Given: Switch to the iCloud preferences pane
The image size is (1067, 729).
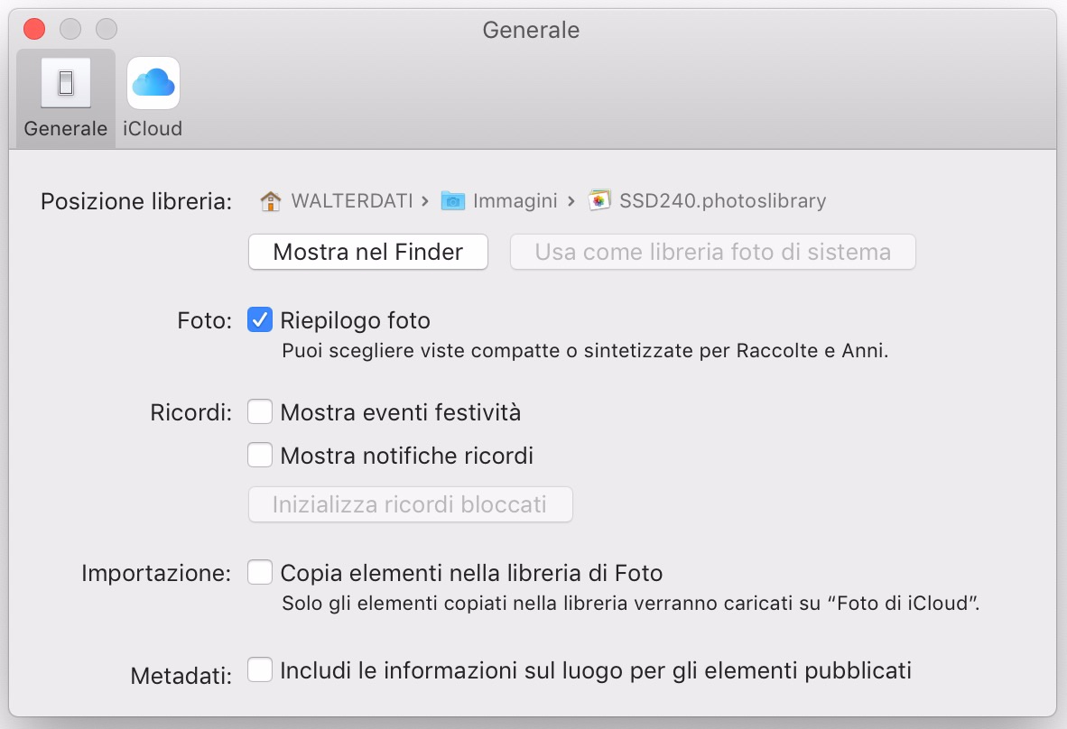Looking at the screenshot, I should pos(153,97).
